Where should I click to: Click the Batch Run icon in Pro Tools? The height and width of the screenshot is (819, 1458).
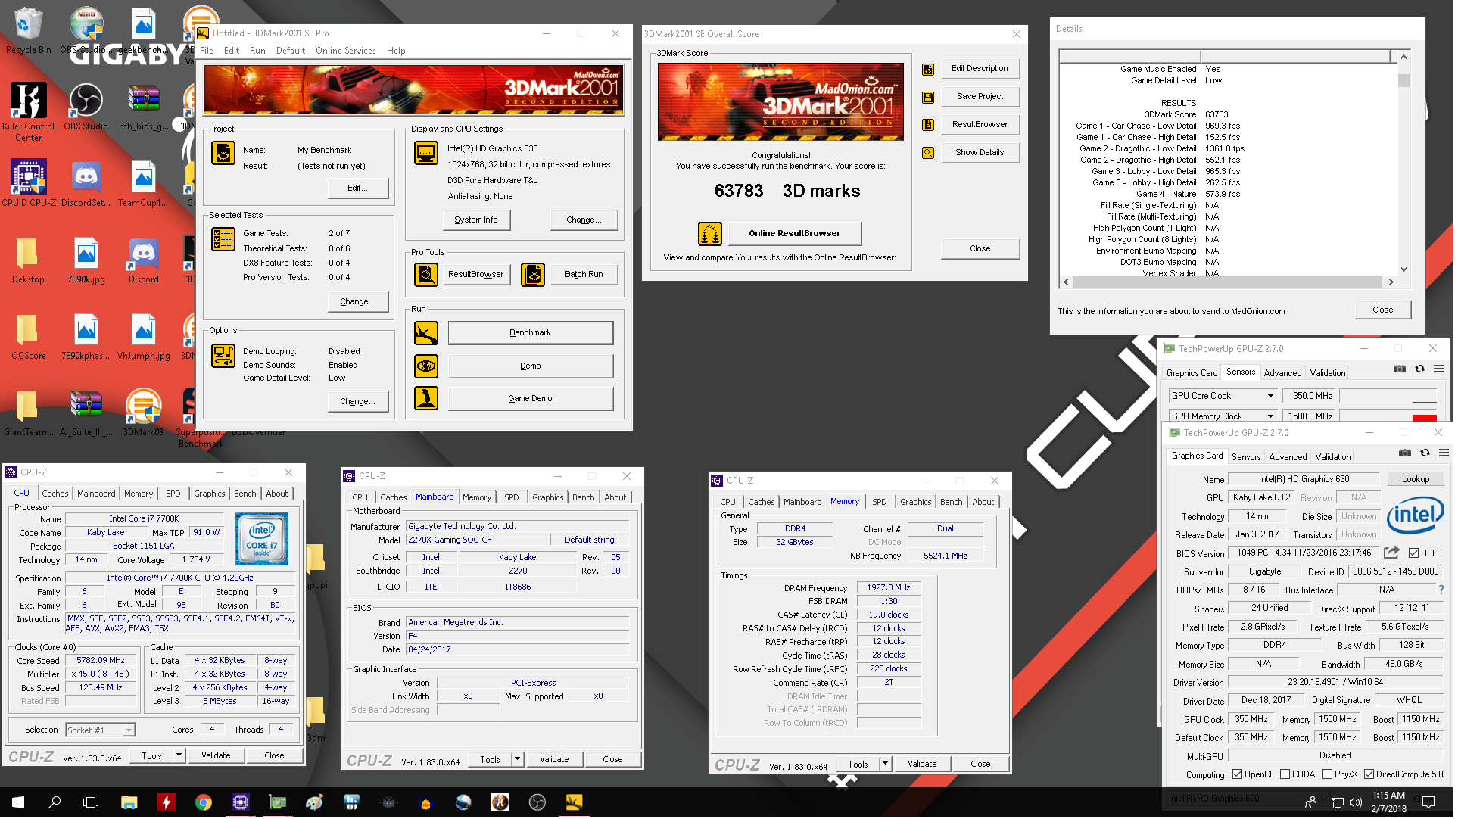(x=534, y=276)
